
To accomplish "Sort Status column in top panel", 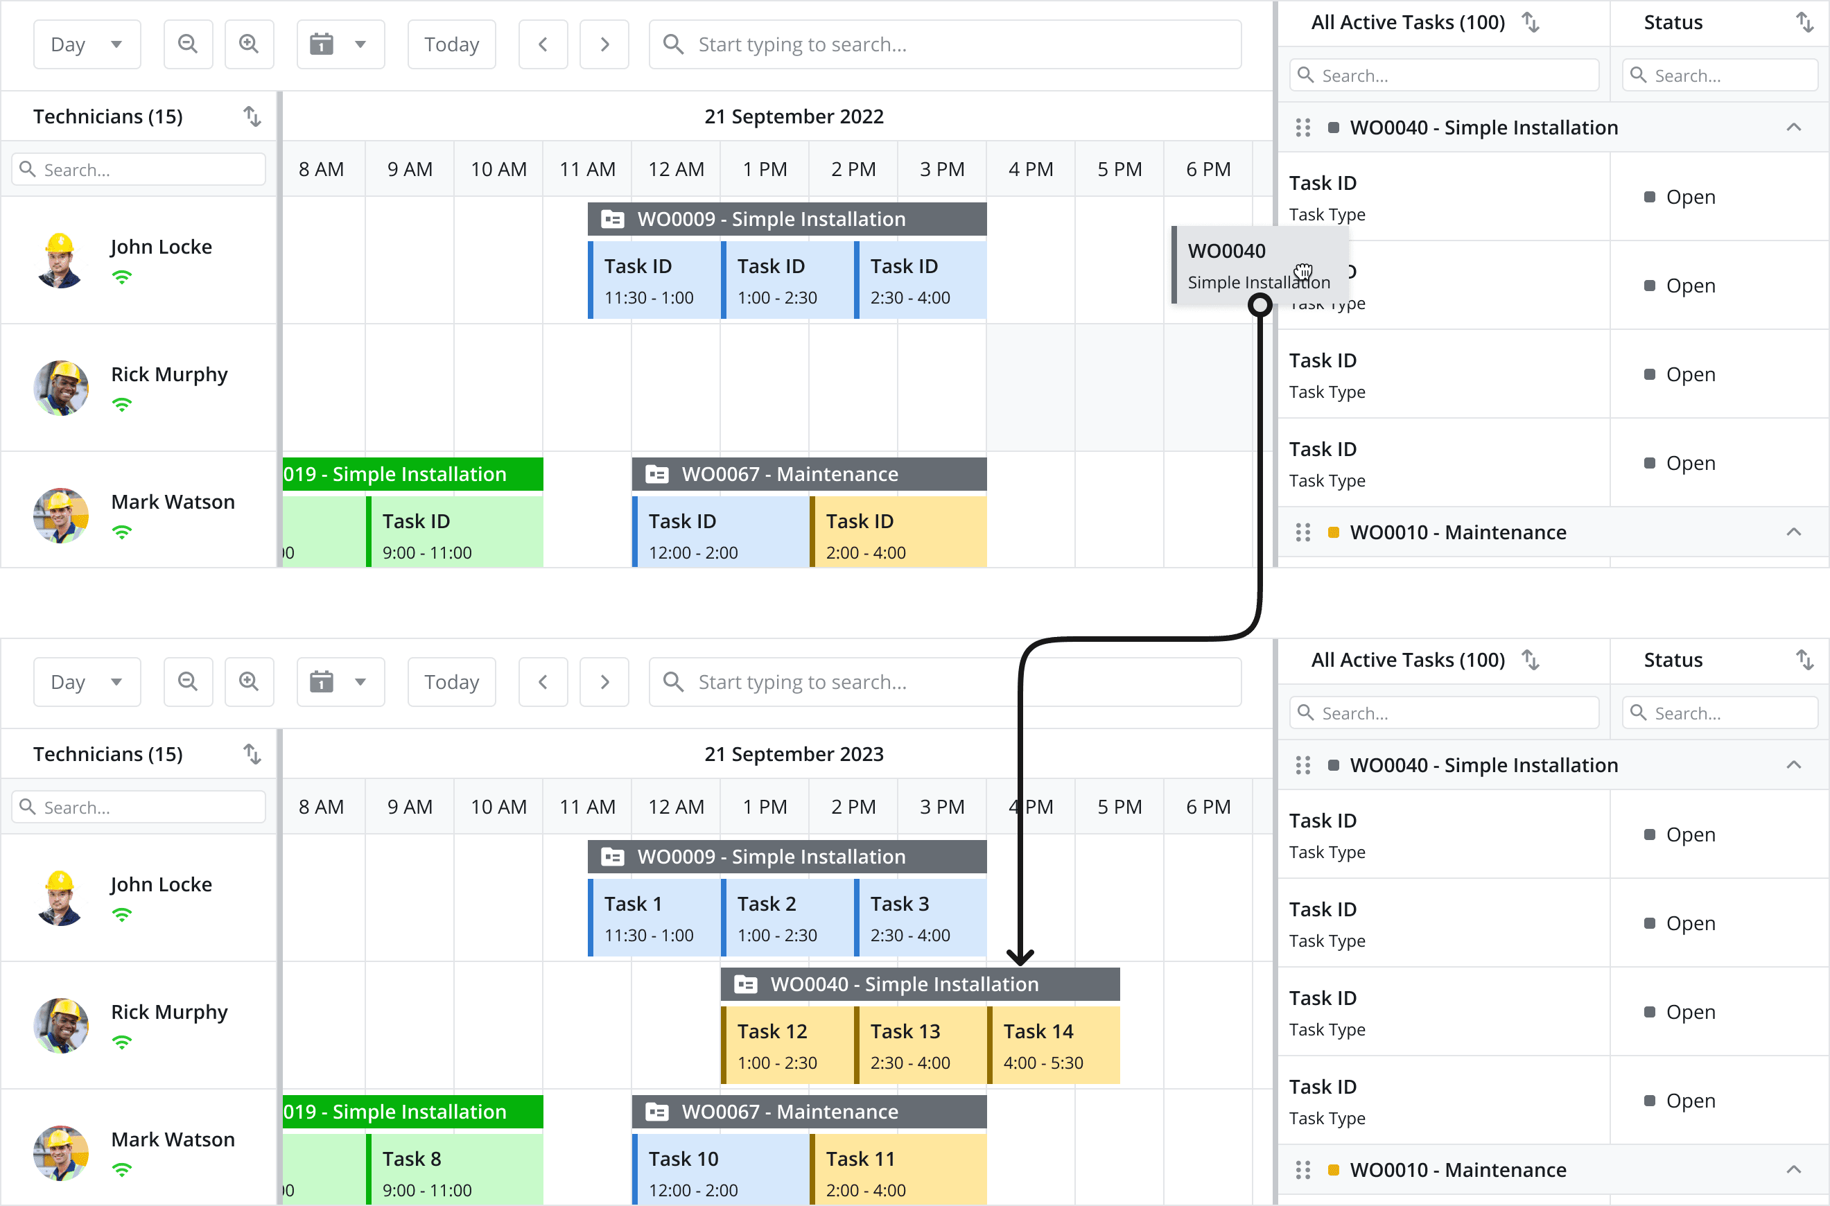I will point(1804,22).
